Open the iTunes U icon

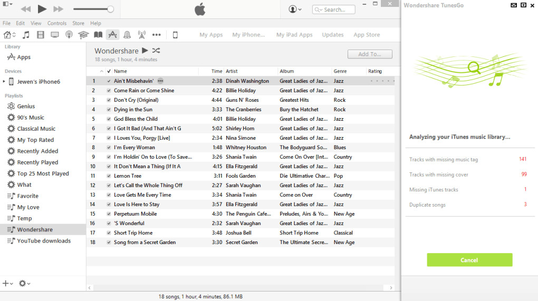coord(83,35)
